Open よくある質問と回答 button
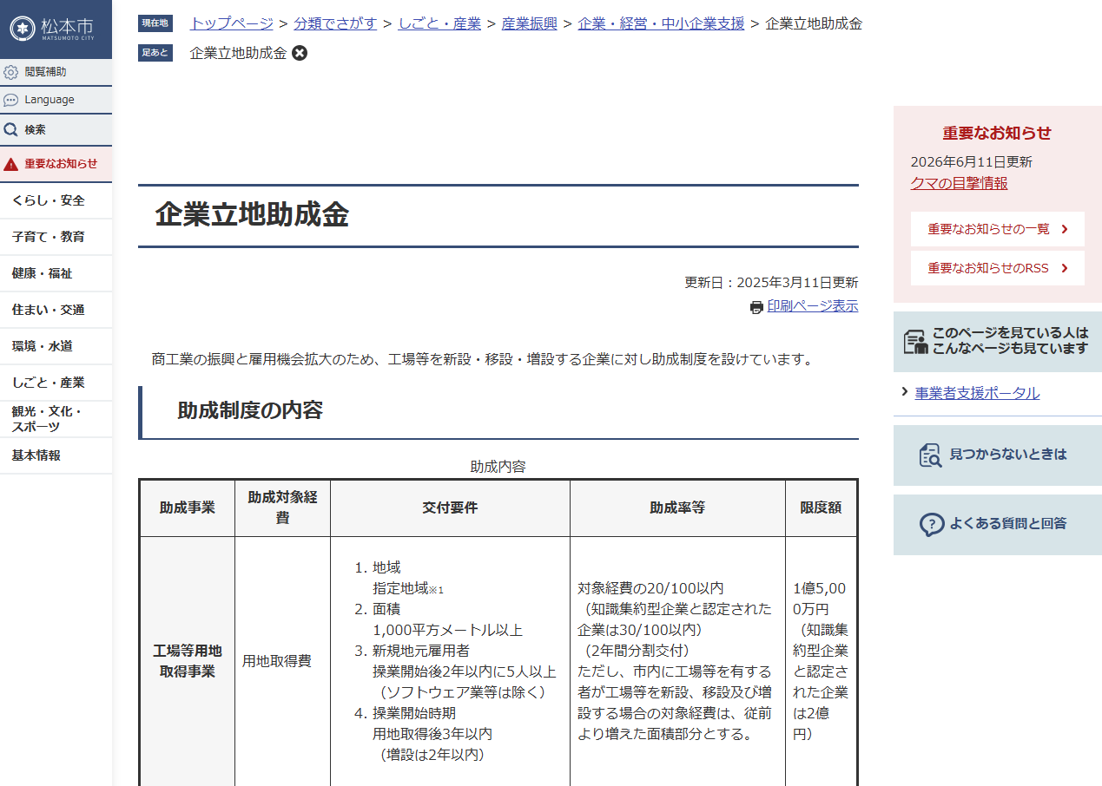Image resolution: width=1102 pixels, height=786 pixels. point(998,524)
